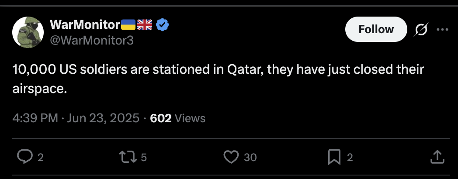Like the post with the heart icon
The width and height of the screenshot is (458, 179).
point(231,157)
